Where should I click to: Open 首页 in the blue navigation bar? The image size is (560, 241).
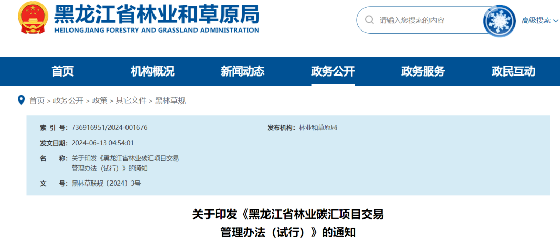pyautogui.click(x=63, y=71)
